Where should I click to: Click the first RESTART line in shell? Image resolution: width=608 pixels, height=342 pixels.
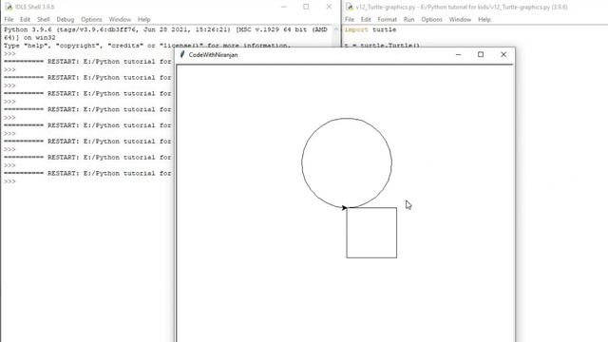tap(87, 62)
